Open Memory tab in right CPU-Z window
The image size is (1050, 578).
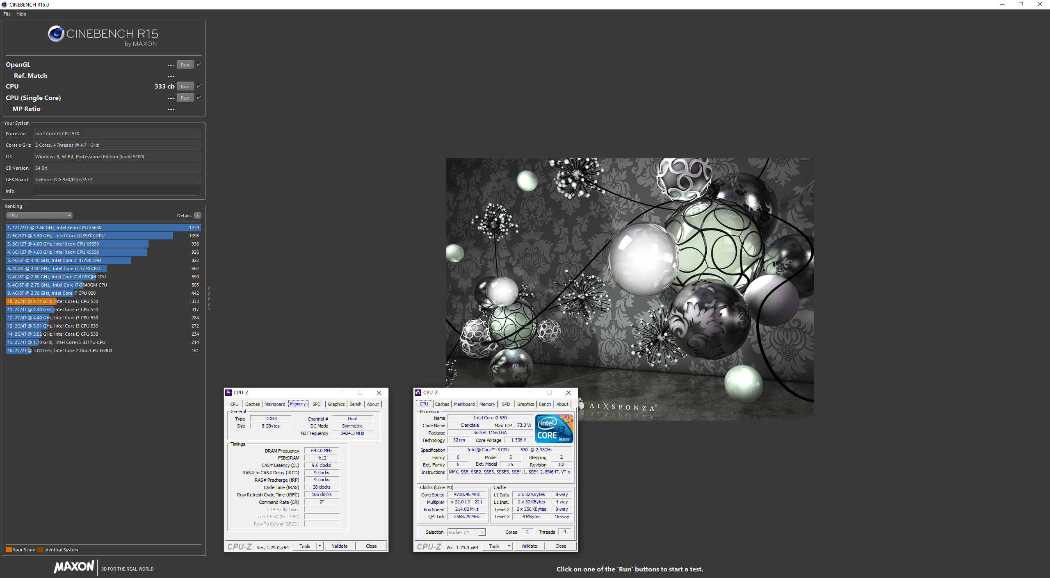click(487, 404)
